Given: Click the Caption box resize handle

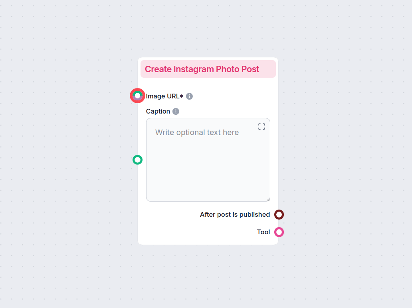Looking at the screenshot, I should click(x=268, y=199).
